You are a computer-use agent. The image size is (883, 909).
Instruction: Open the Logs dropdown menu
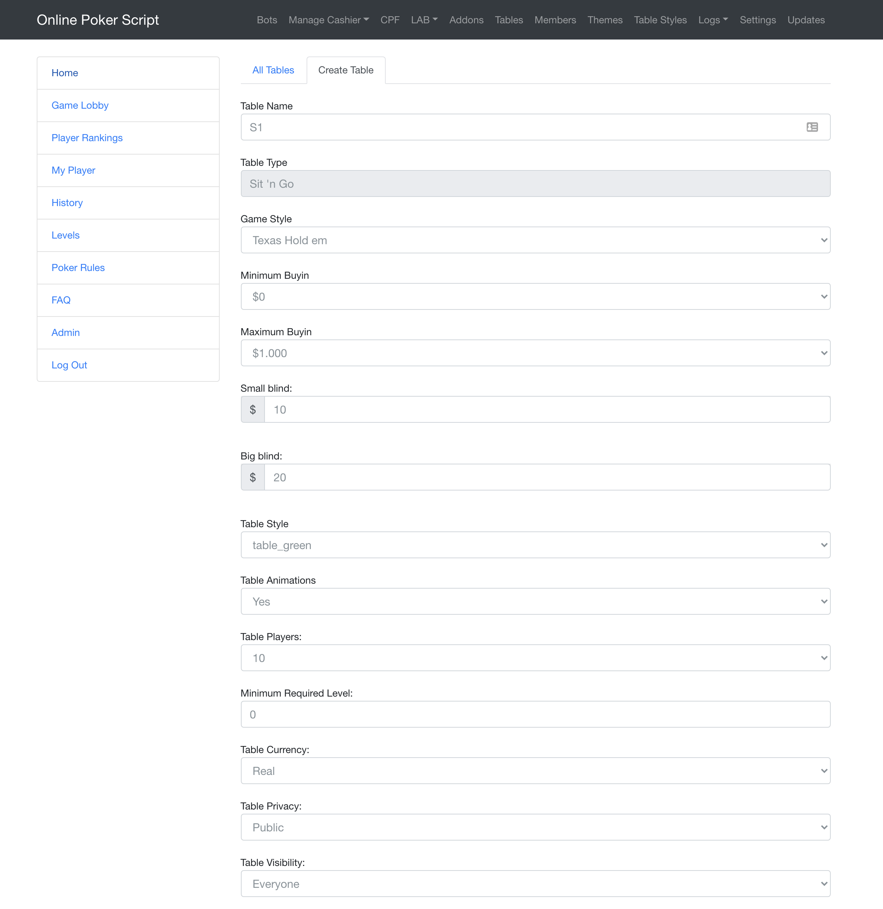click(713, 20)
